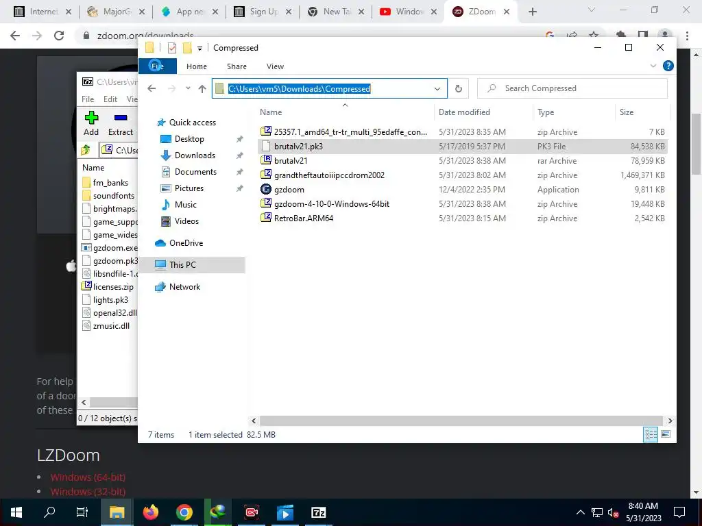Open the Explorer help question mark icon
Image resolution: width=702 pixels, height=526 pixels.
pyautogui.click(x=668, y=66)
